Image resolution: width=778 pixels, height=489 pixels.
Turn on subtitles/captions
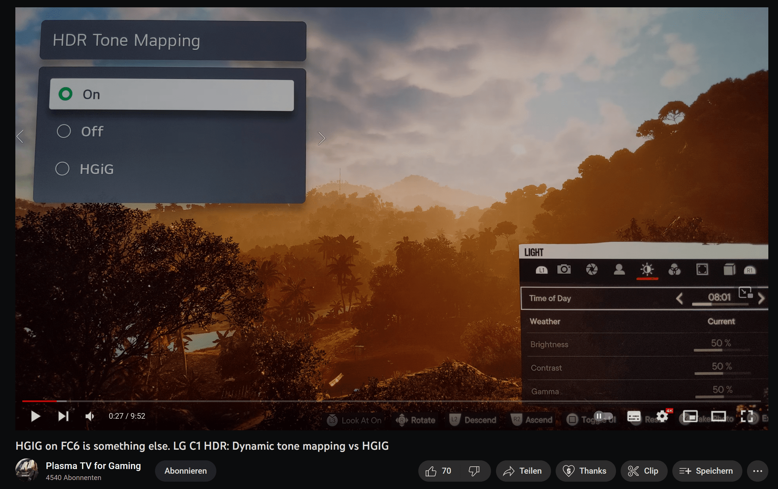click(633, 416)
